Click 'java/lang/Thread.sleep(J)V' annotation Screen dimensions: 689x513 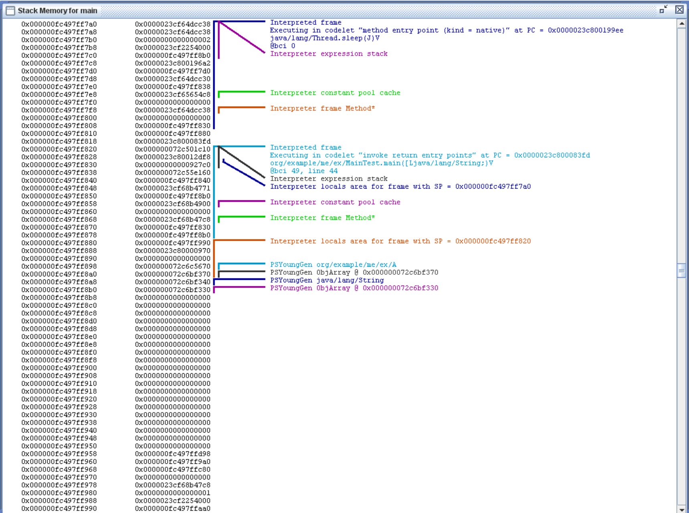[325, 38]
